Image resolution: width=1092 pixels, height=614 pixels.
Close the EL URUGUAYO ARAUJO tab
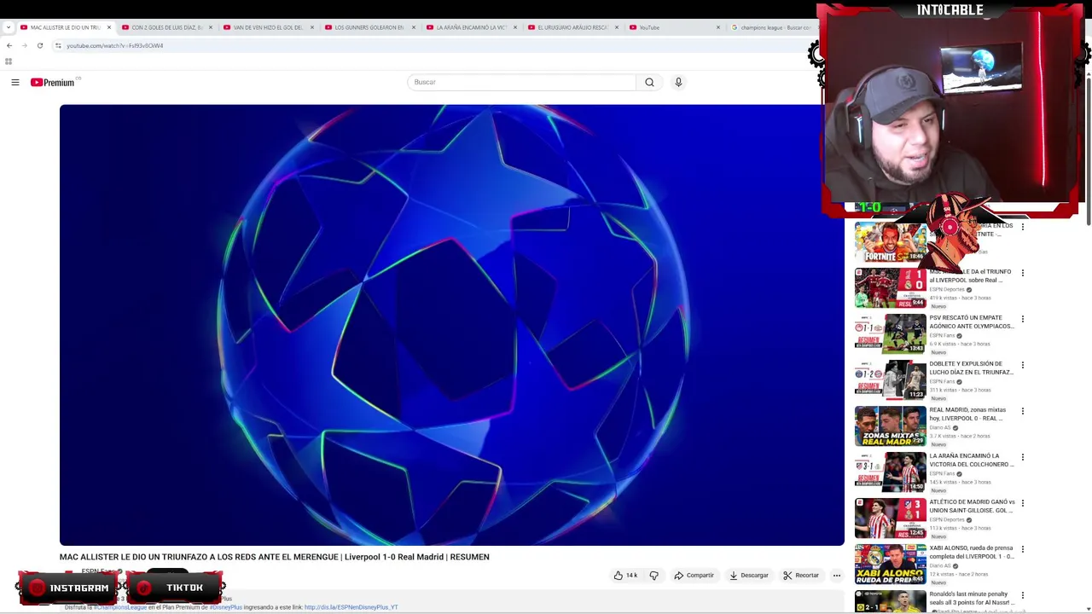(x=617, y=27)
